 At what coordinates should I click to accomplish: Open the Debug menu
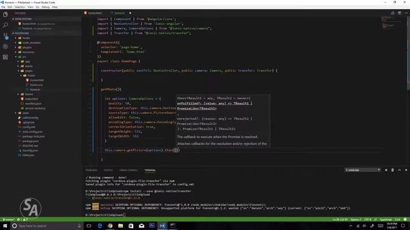point(45,7)
